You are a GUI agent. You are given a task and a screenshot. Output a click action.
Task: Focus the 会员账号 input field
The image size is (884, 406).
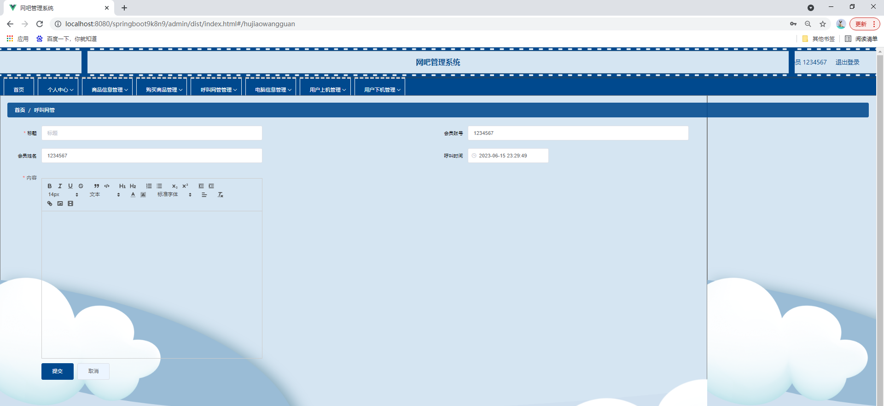click(578, 133)
